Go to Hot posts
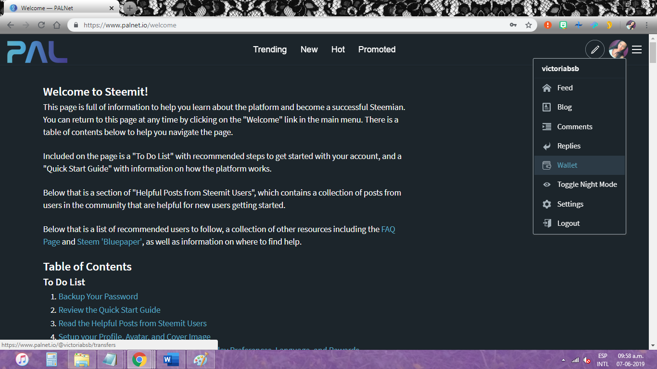The height and width of the screenshot is (369, 657). click(338, 49)
